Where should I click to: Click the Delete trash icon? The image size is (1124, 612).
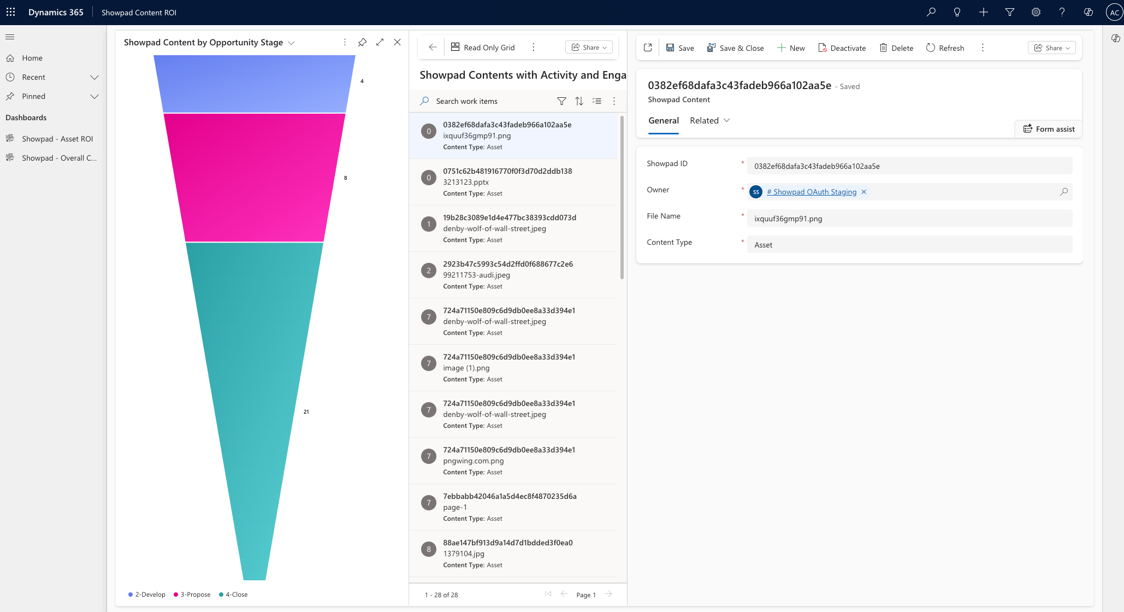(x=883, y=48)
